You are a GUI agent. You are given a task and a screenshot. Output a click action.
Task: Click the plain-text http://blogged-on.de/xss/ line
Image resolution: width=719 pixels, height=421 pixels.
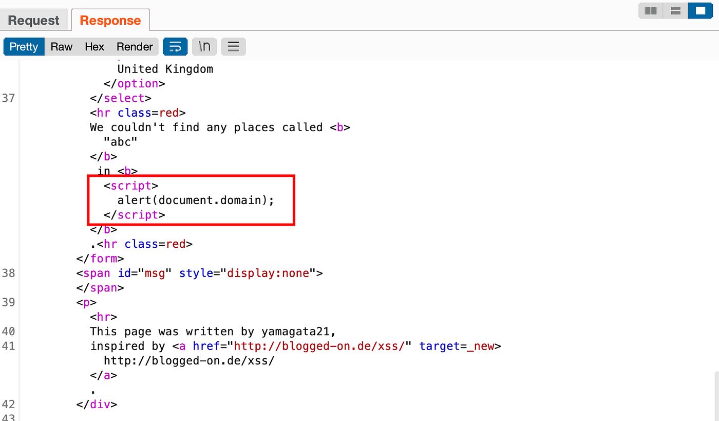pyautogui.click(x=189, y=360)
